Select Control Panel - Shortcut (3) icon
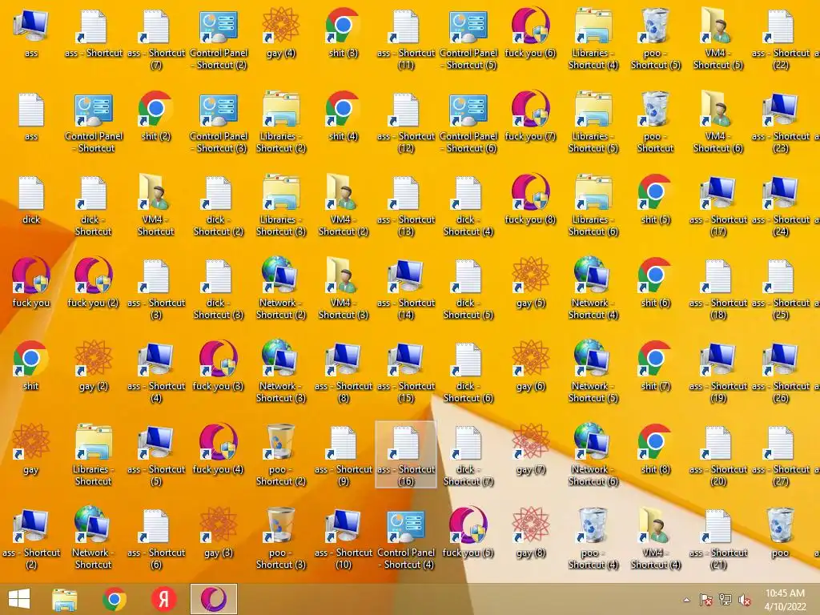Screen dimensions: 820x615 coord(219,122)
